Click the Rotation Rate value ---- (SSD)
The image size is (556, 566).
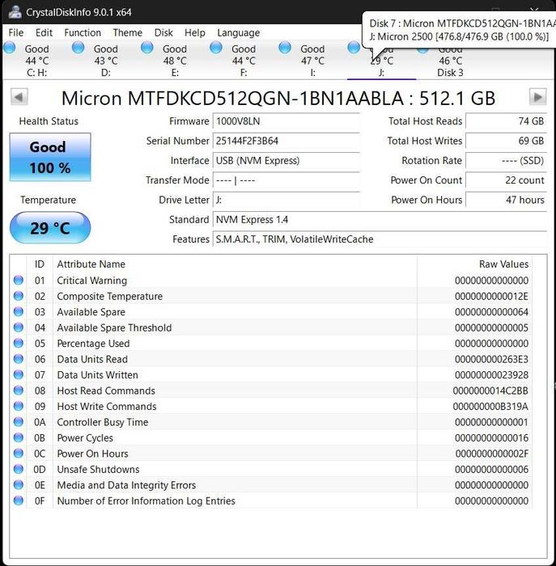(x=506, y=160)
